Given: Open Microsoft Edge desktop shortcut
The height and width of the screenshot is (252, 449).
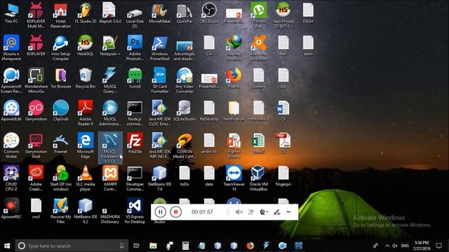Looking at the screenshot, I should pos(86,146).
